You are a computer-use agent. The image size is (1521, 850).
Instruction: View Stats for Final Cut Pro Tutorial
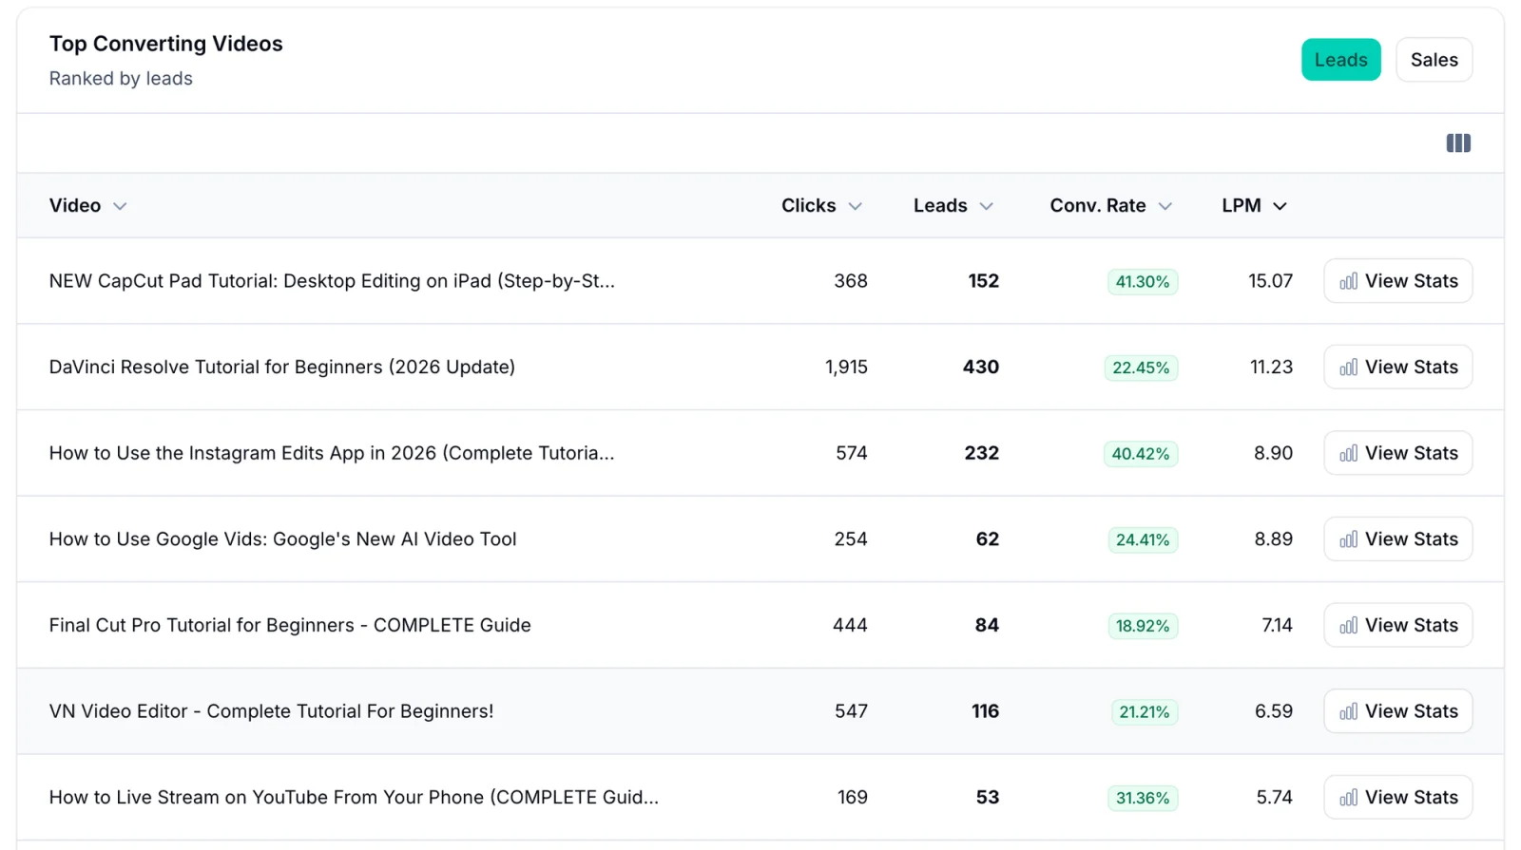point(1397,625)
